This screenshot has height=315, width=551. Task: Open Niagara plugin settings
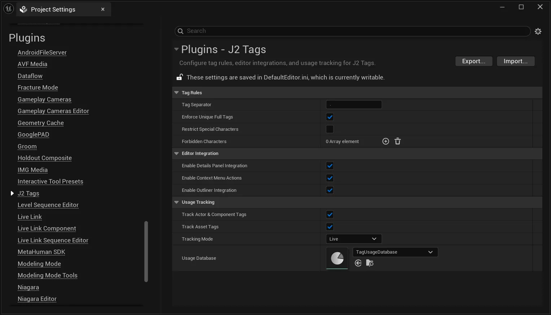click(28, 287)
